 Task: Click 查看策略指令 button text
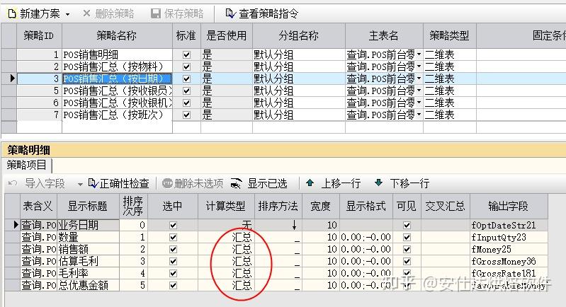[268, 13]
